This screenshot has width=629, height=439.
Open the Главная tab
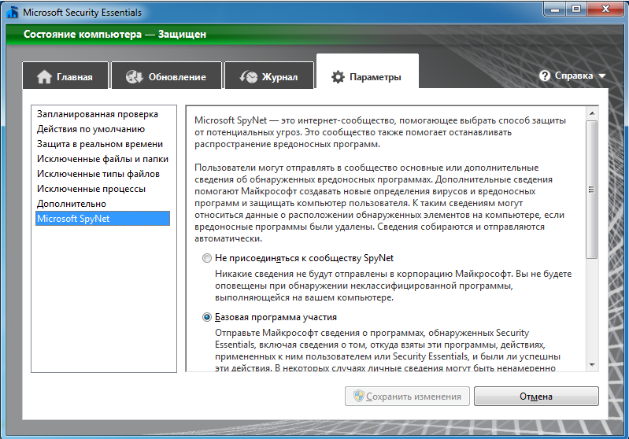(65, 76)
